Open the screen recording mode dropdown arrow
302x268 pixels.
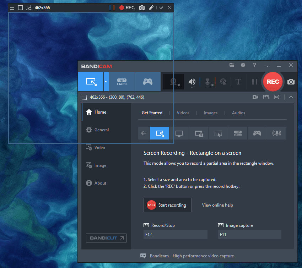click(x=106, y=82)
